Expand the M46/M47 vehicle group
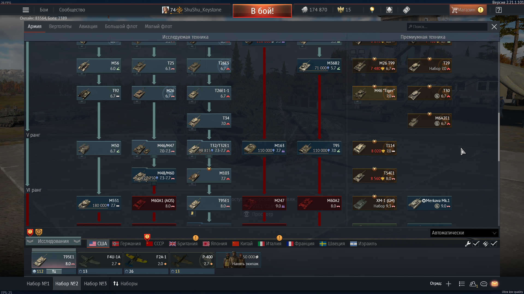 coord(154,156)
